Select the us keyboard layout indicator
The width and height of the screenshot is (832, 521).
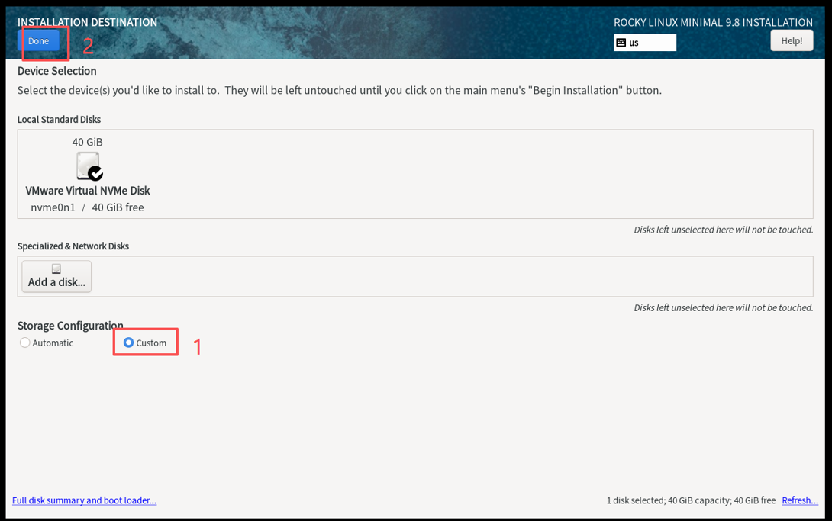pos(645,43)
